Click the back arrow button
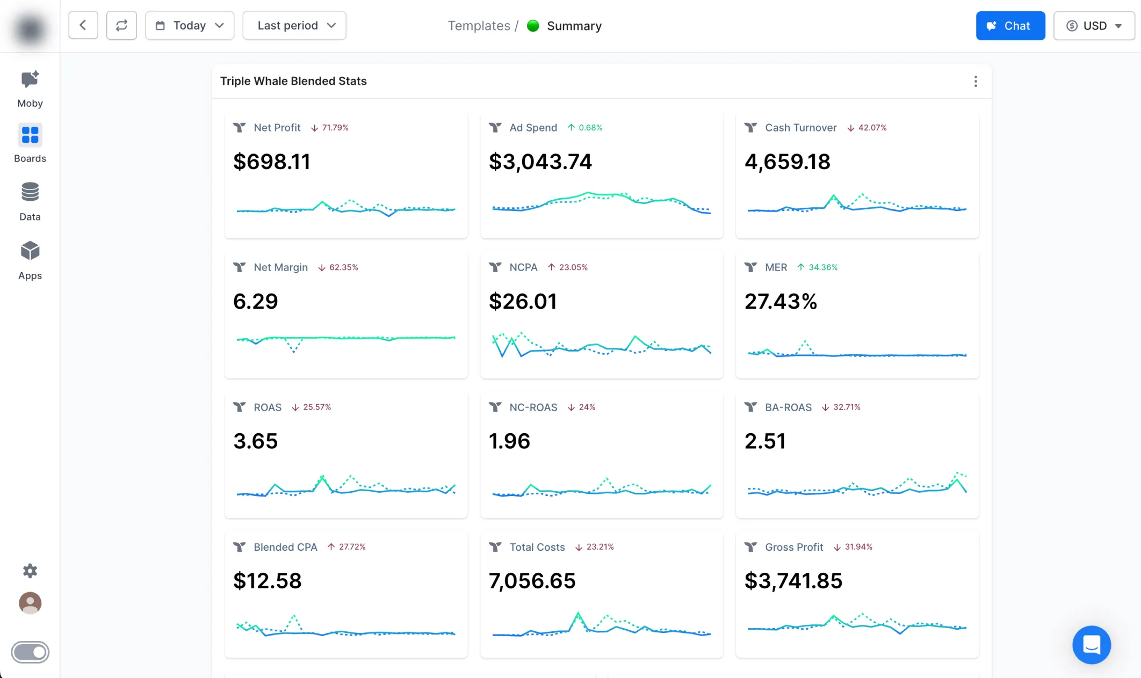Image resolution: width=1141 pixels, height=678 pixels. [x=83, y=25]
